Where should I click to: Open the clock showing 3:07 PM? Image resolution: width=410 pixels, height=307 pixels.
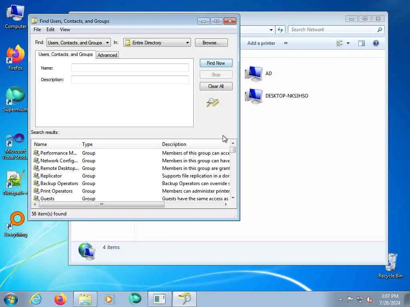click(x=390, y=299)
